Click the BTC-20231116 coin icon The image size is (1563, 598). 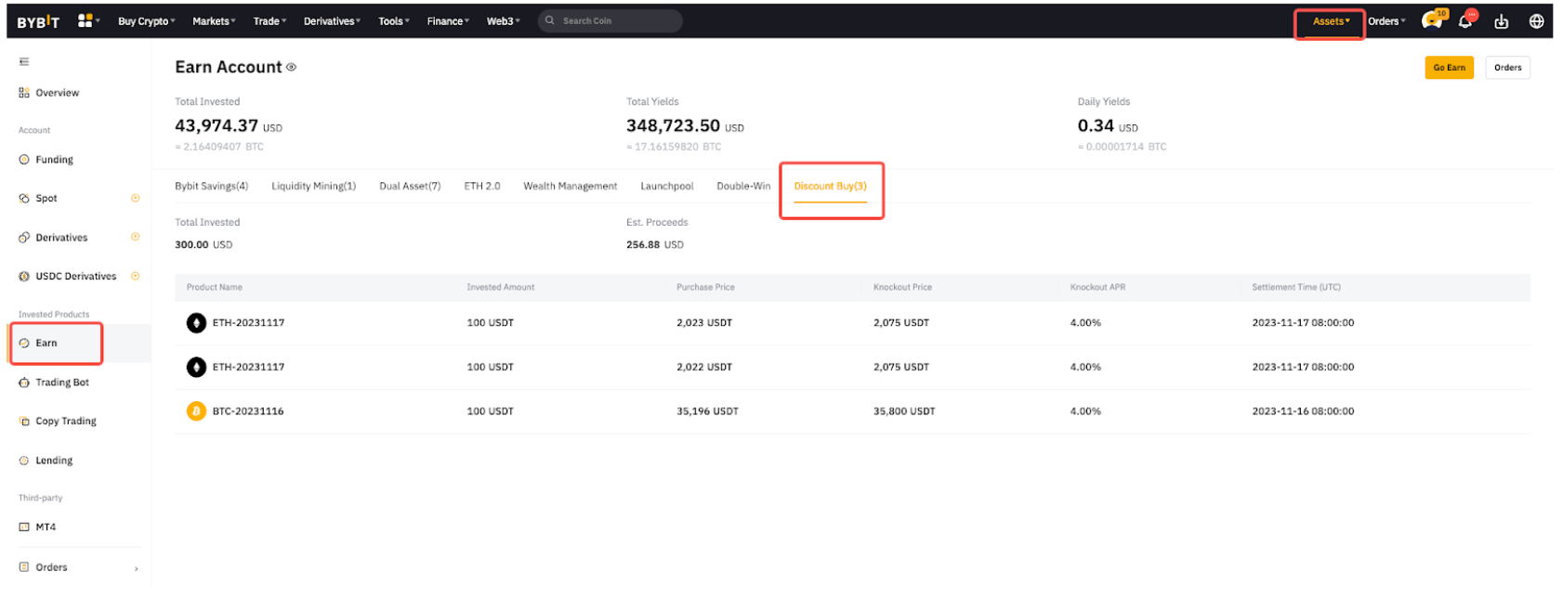pos(196,411)
